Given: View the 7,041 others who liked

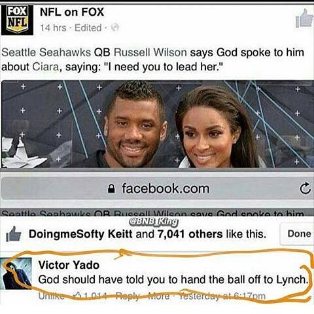Looking at the screenshot, I should [x=190, y=234].
